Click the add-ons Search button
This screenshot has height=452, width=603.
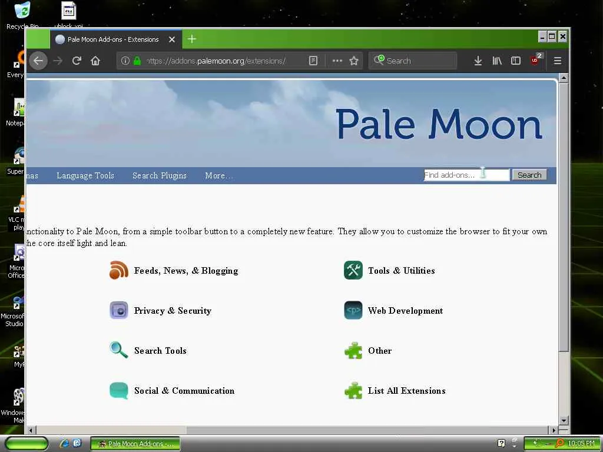click(x=529, y=175)
